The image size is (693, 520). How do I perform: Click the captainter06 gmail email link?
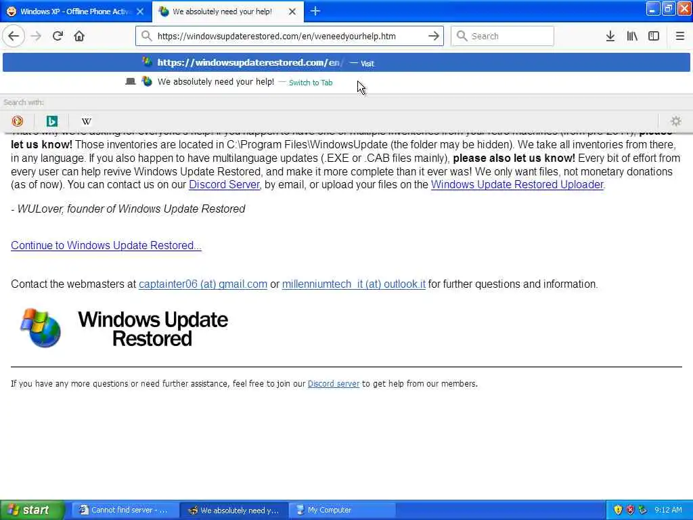point(203,284)
